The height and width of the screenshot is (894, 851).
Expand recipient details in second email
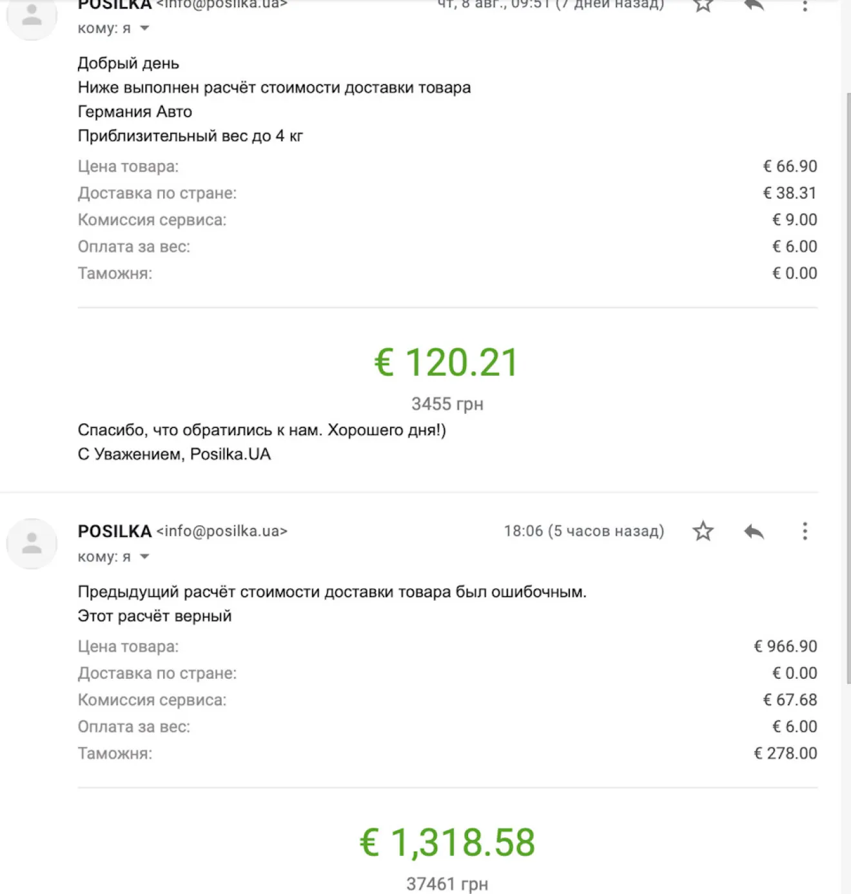144,557
